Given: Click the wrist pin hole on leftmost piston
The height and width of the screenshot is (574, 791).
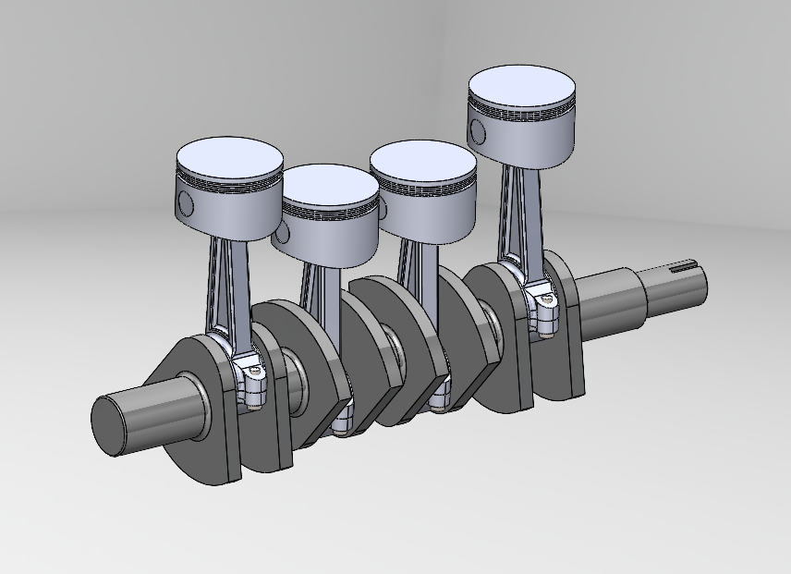Looking at the screenshot, I should pos(186,204).
